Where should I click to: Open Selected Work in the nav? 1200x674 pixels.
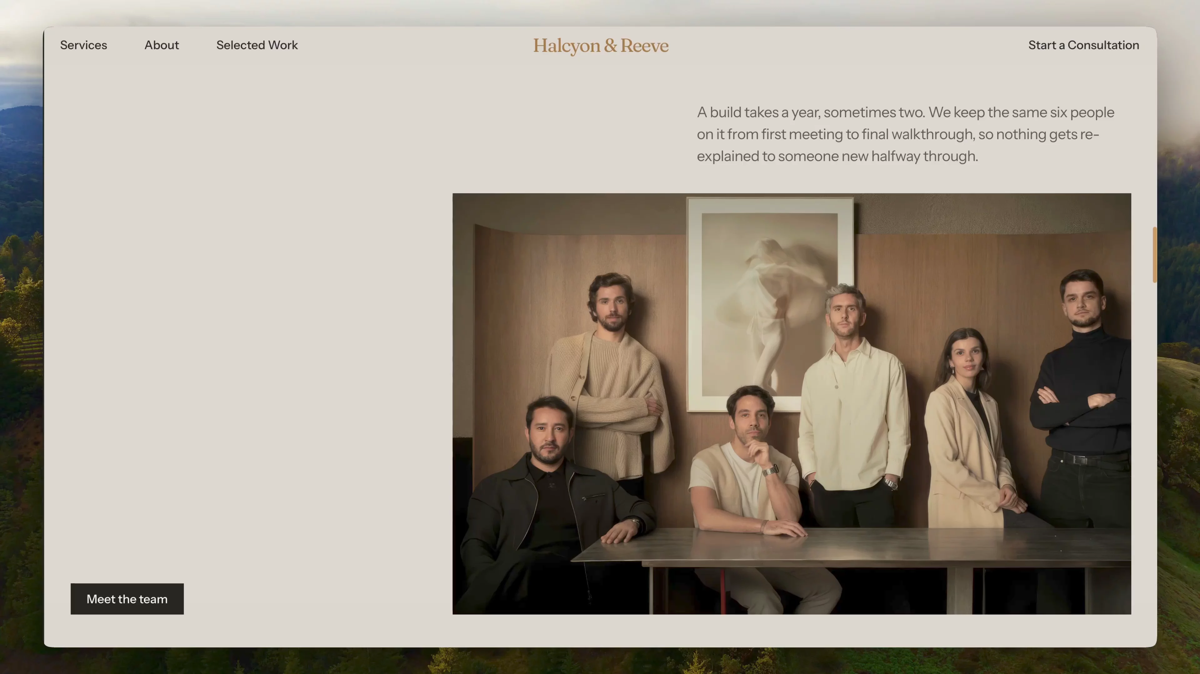(x=257, y=45)
